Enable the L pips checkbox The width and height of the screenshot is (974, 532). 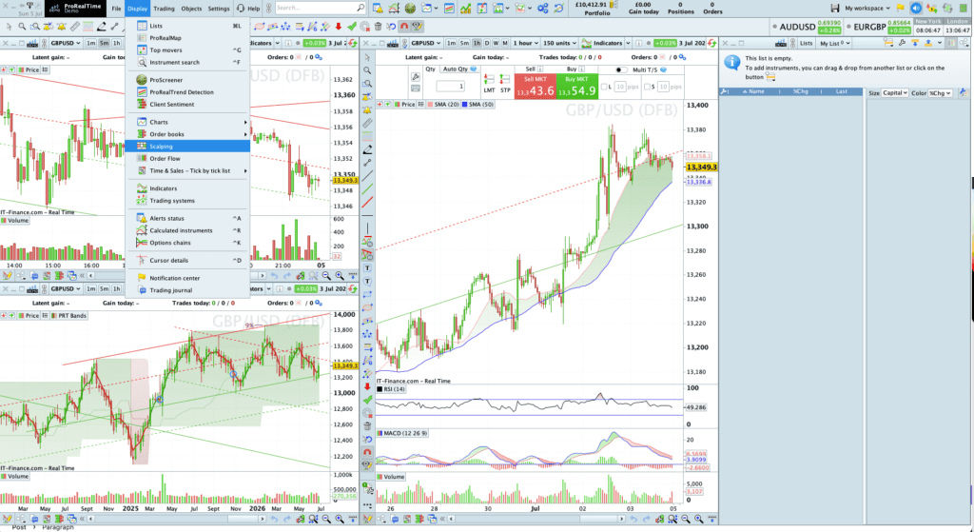pyautogui.click(x=605, y=87)
